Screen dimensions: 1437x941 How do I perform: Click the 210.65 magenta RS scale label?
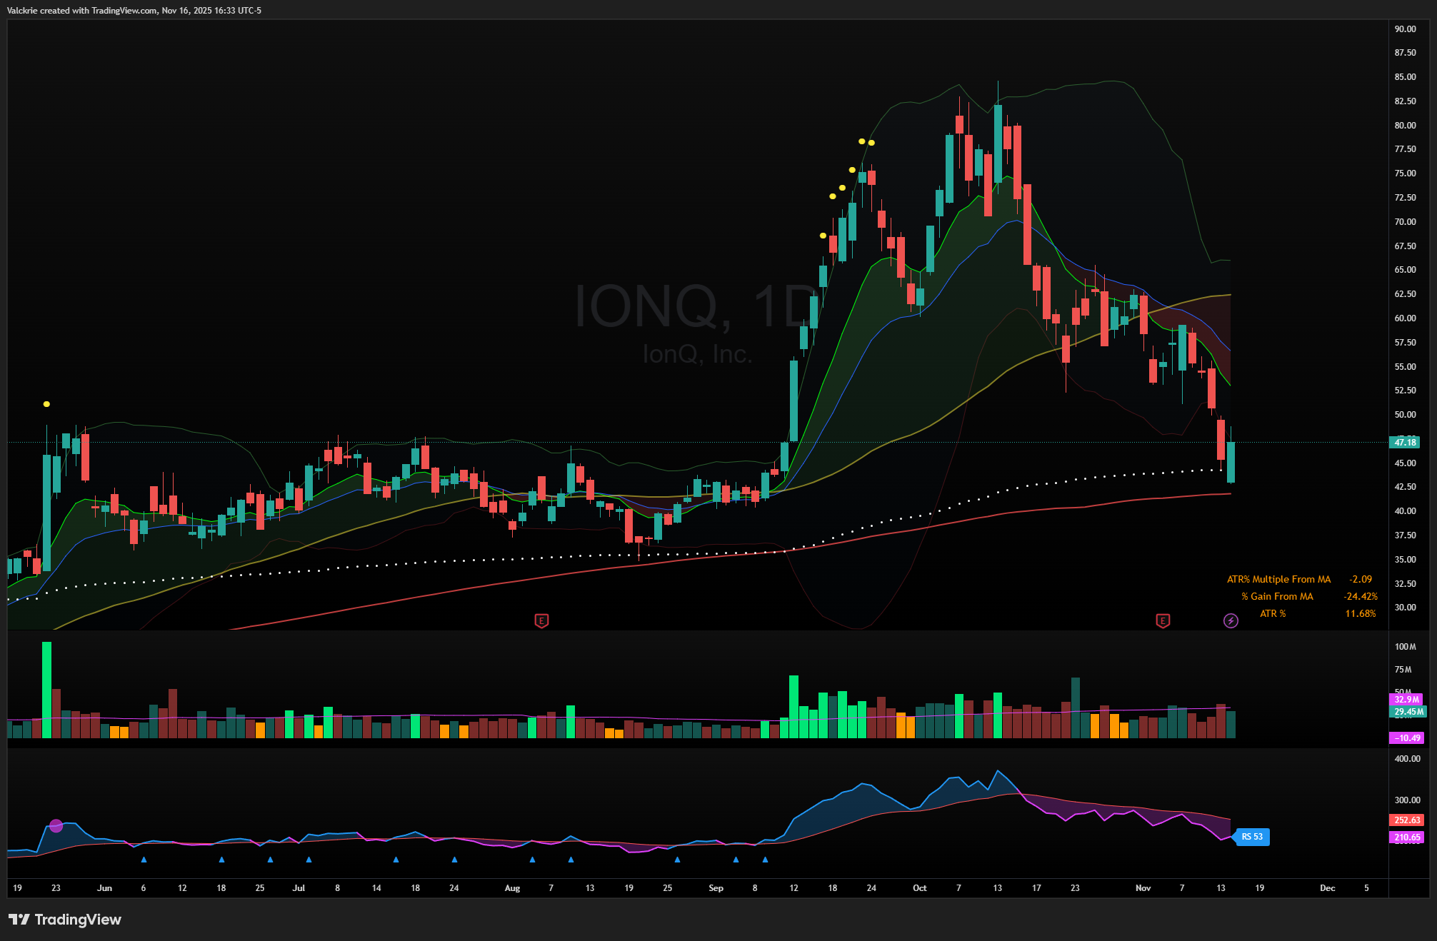coord(1406,837)
